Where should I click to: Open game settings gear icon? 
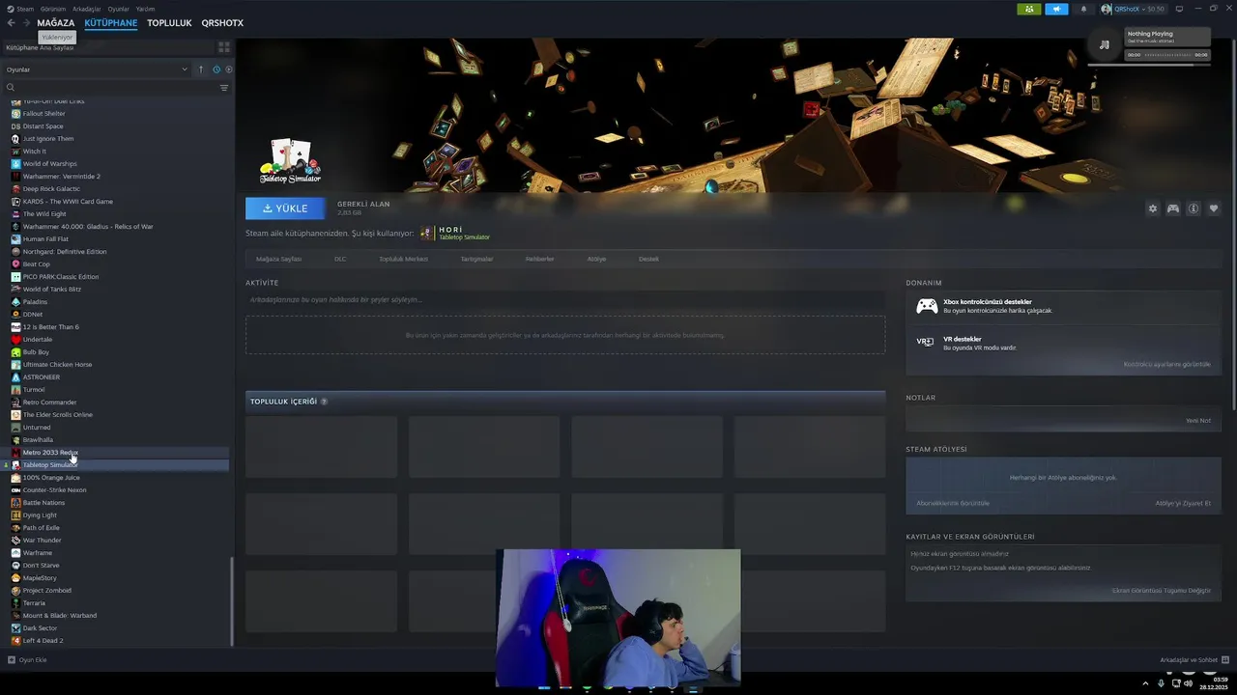coord(1152,208)
